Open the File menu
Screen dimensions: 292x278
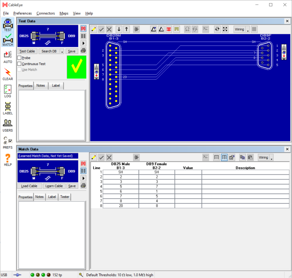(6, 13)
